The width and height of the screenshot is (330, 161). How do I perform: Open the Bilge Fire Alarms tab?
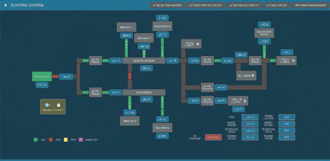[167, 5]
